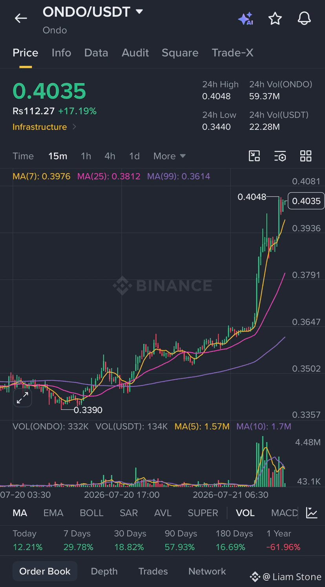Screen dimensions: 325x587
Task: Add ONDO/USDT to favorites star
Action: [x=275, y=18]
